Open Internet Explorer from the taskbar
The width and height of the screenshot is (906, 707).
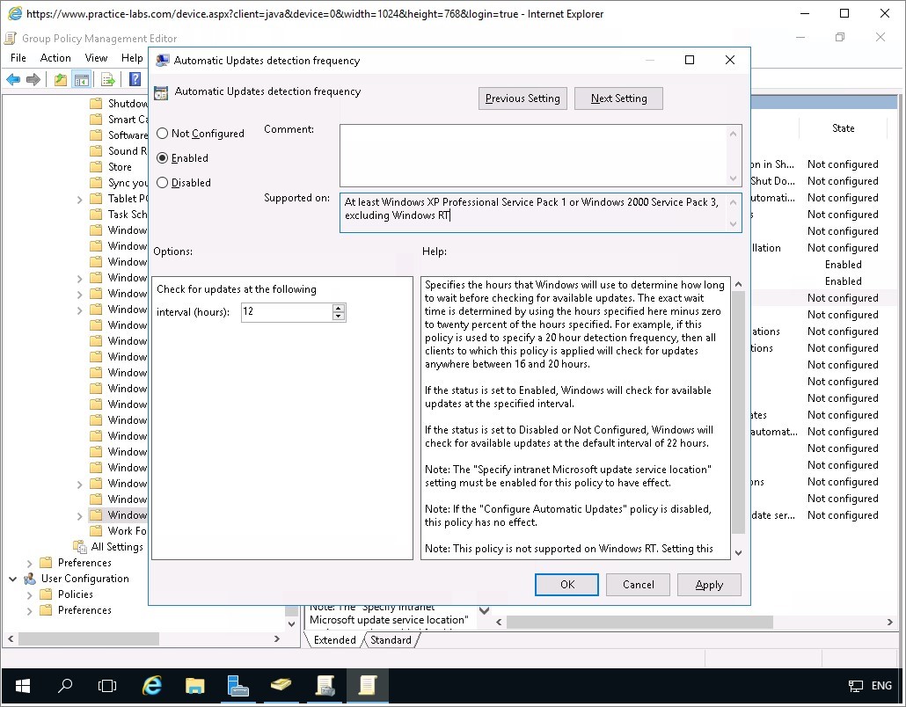(152, 685)
